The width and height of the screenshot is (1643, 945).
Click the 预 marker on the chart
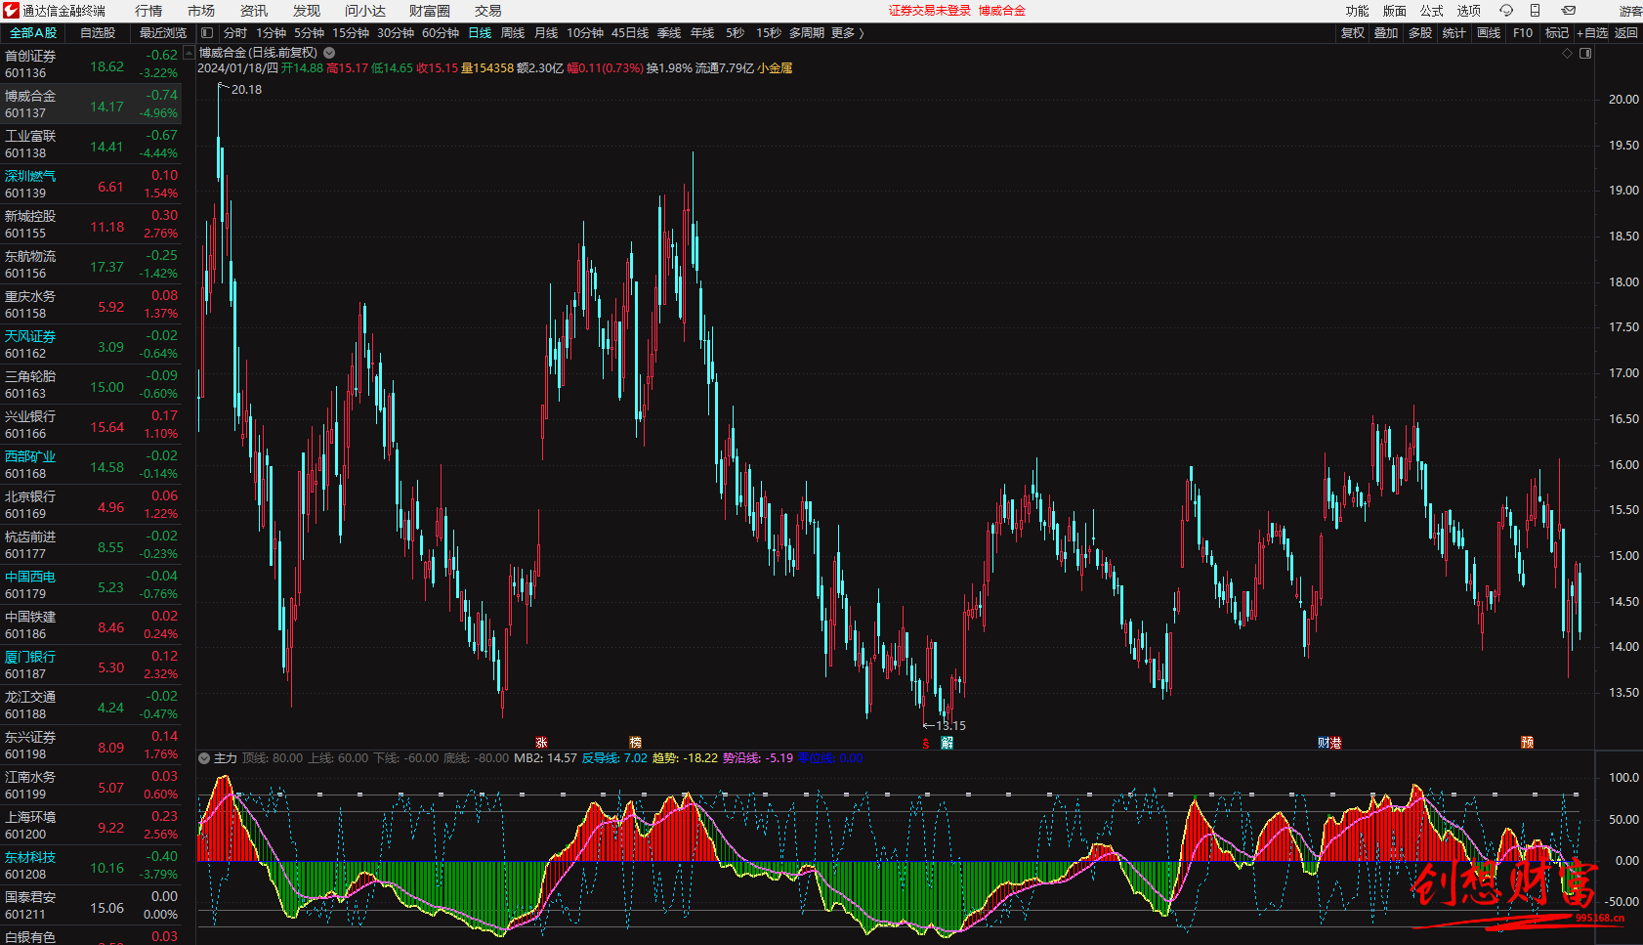1527,743
